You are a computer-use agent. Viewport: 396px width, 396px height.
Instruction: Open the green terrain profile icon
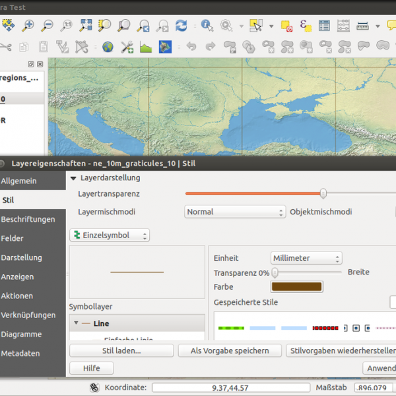tap(146, 47)
